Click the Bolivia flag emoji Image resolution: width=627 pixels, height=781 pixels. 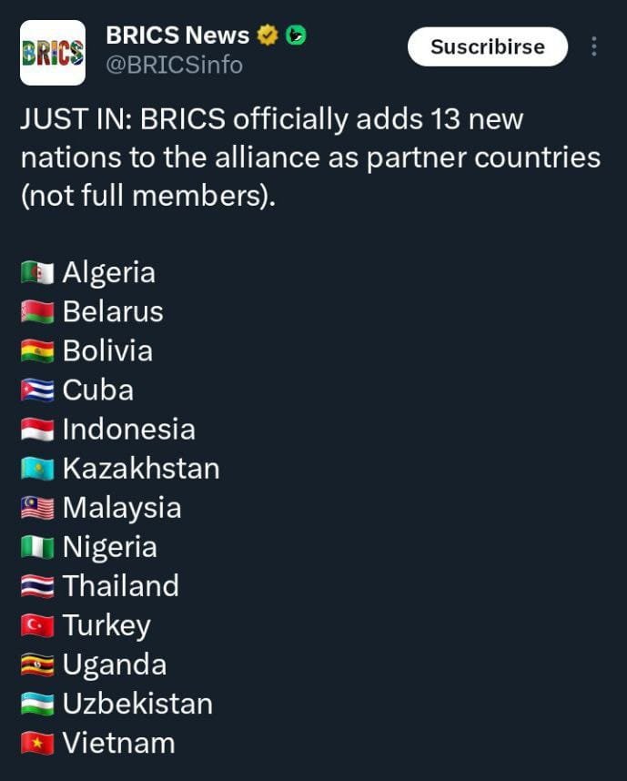pos(37,351)
